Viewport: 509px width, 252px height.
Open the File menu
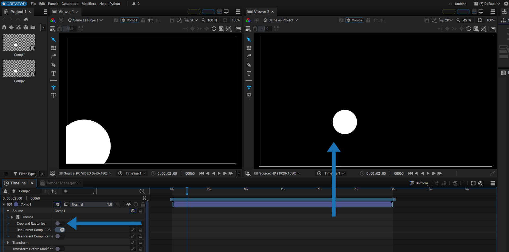click(x=33, y=4)
